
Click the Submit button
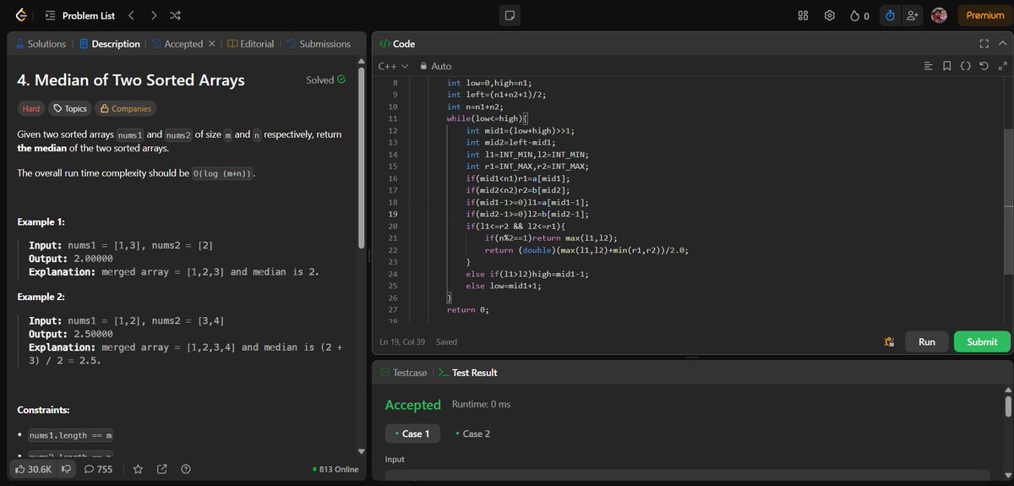tap(982, 341)
